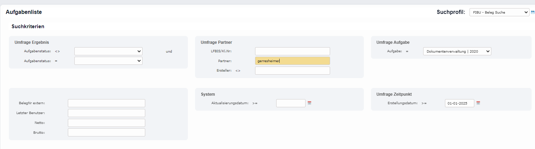The image size is (535, 149).
Task: Open the Erstellungsdatum calendar picker
Action: click(478, 103)
